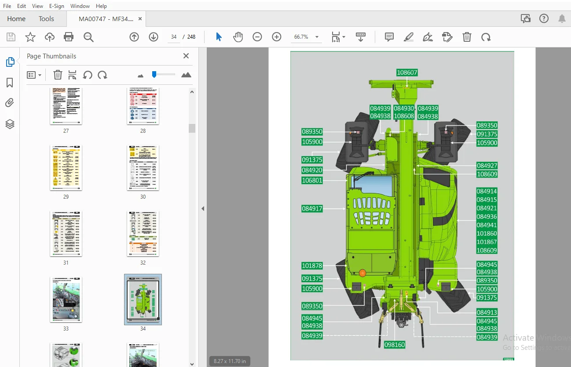Select the scrolling mode keyboard icon
Viewport: 571px width, 367px height.
click(x=361, y=37)
